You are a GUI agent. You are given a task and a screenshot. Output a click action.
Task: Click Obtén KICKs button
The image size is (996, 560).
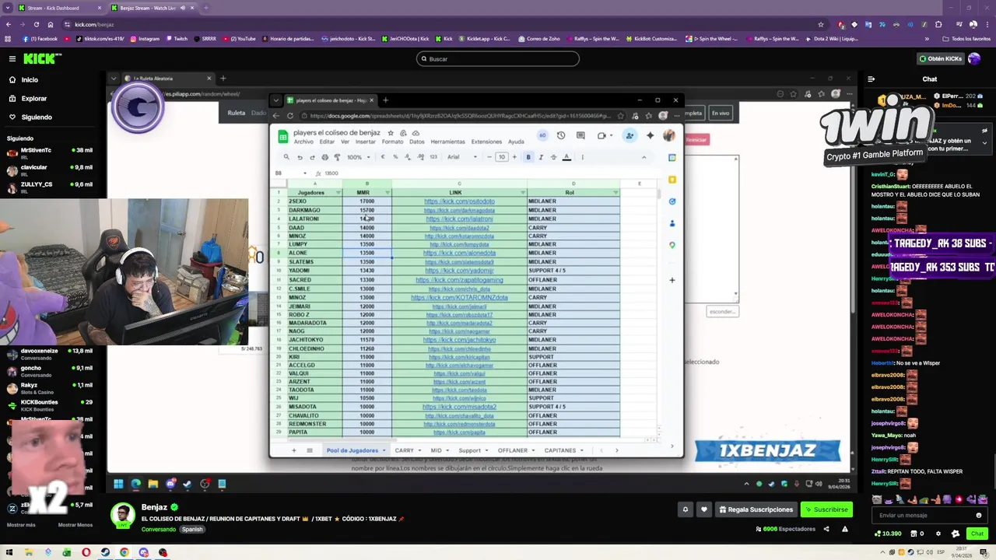tap(940, 58)
